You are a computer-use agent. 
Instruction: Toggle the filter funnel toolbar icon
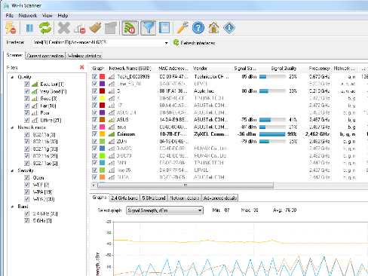(x=149, y=28)
